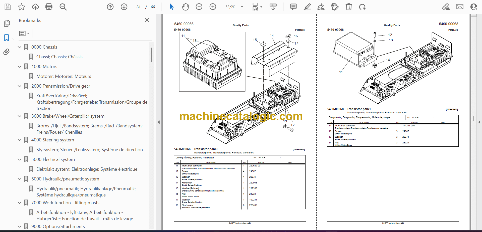
Task: Go to the previous page
Action: (x=110, y=7)
